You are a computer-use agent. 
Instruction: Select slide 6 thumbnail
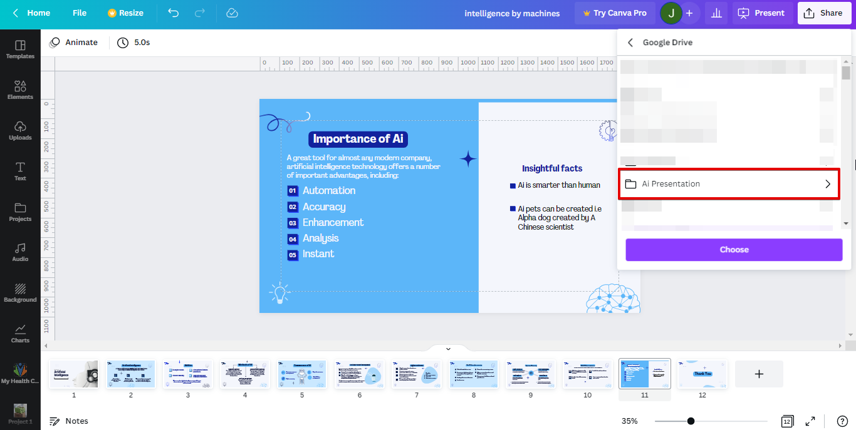pos(359,374)
